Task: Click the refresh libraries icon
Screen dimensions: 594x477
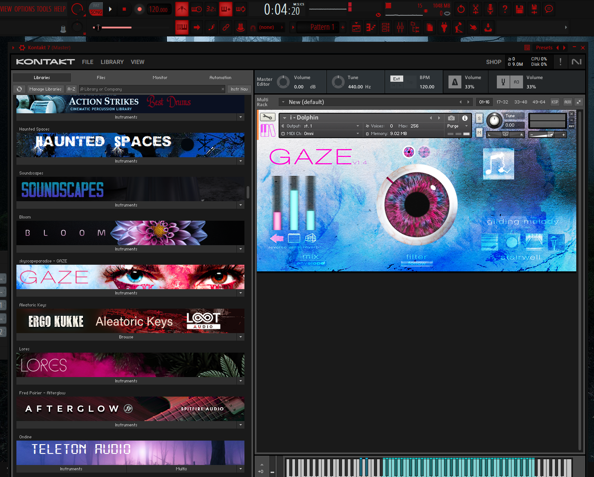Action: 20,89
